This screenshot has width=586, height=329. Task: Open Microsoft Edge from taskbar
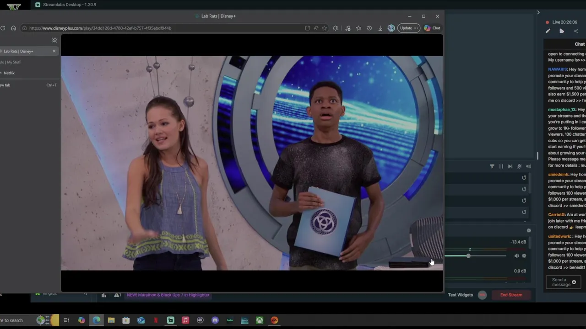[x=96, y=320]
